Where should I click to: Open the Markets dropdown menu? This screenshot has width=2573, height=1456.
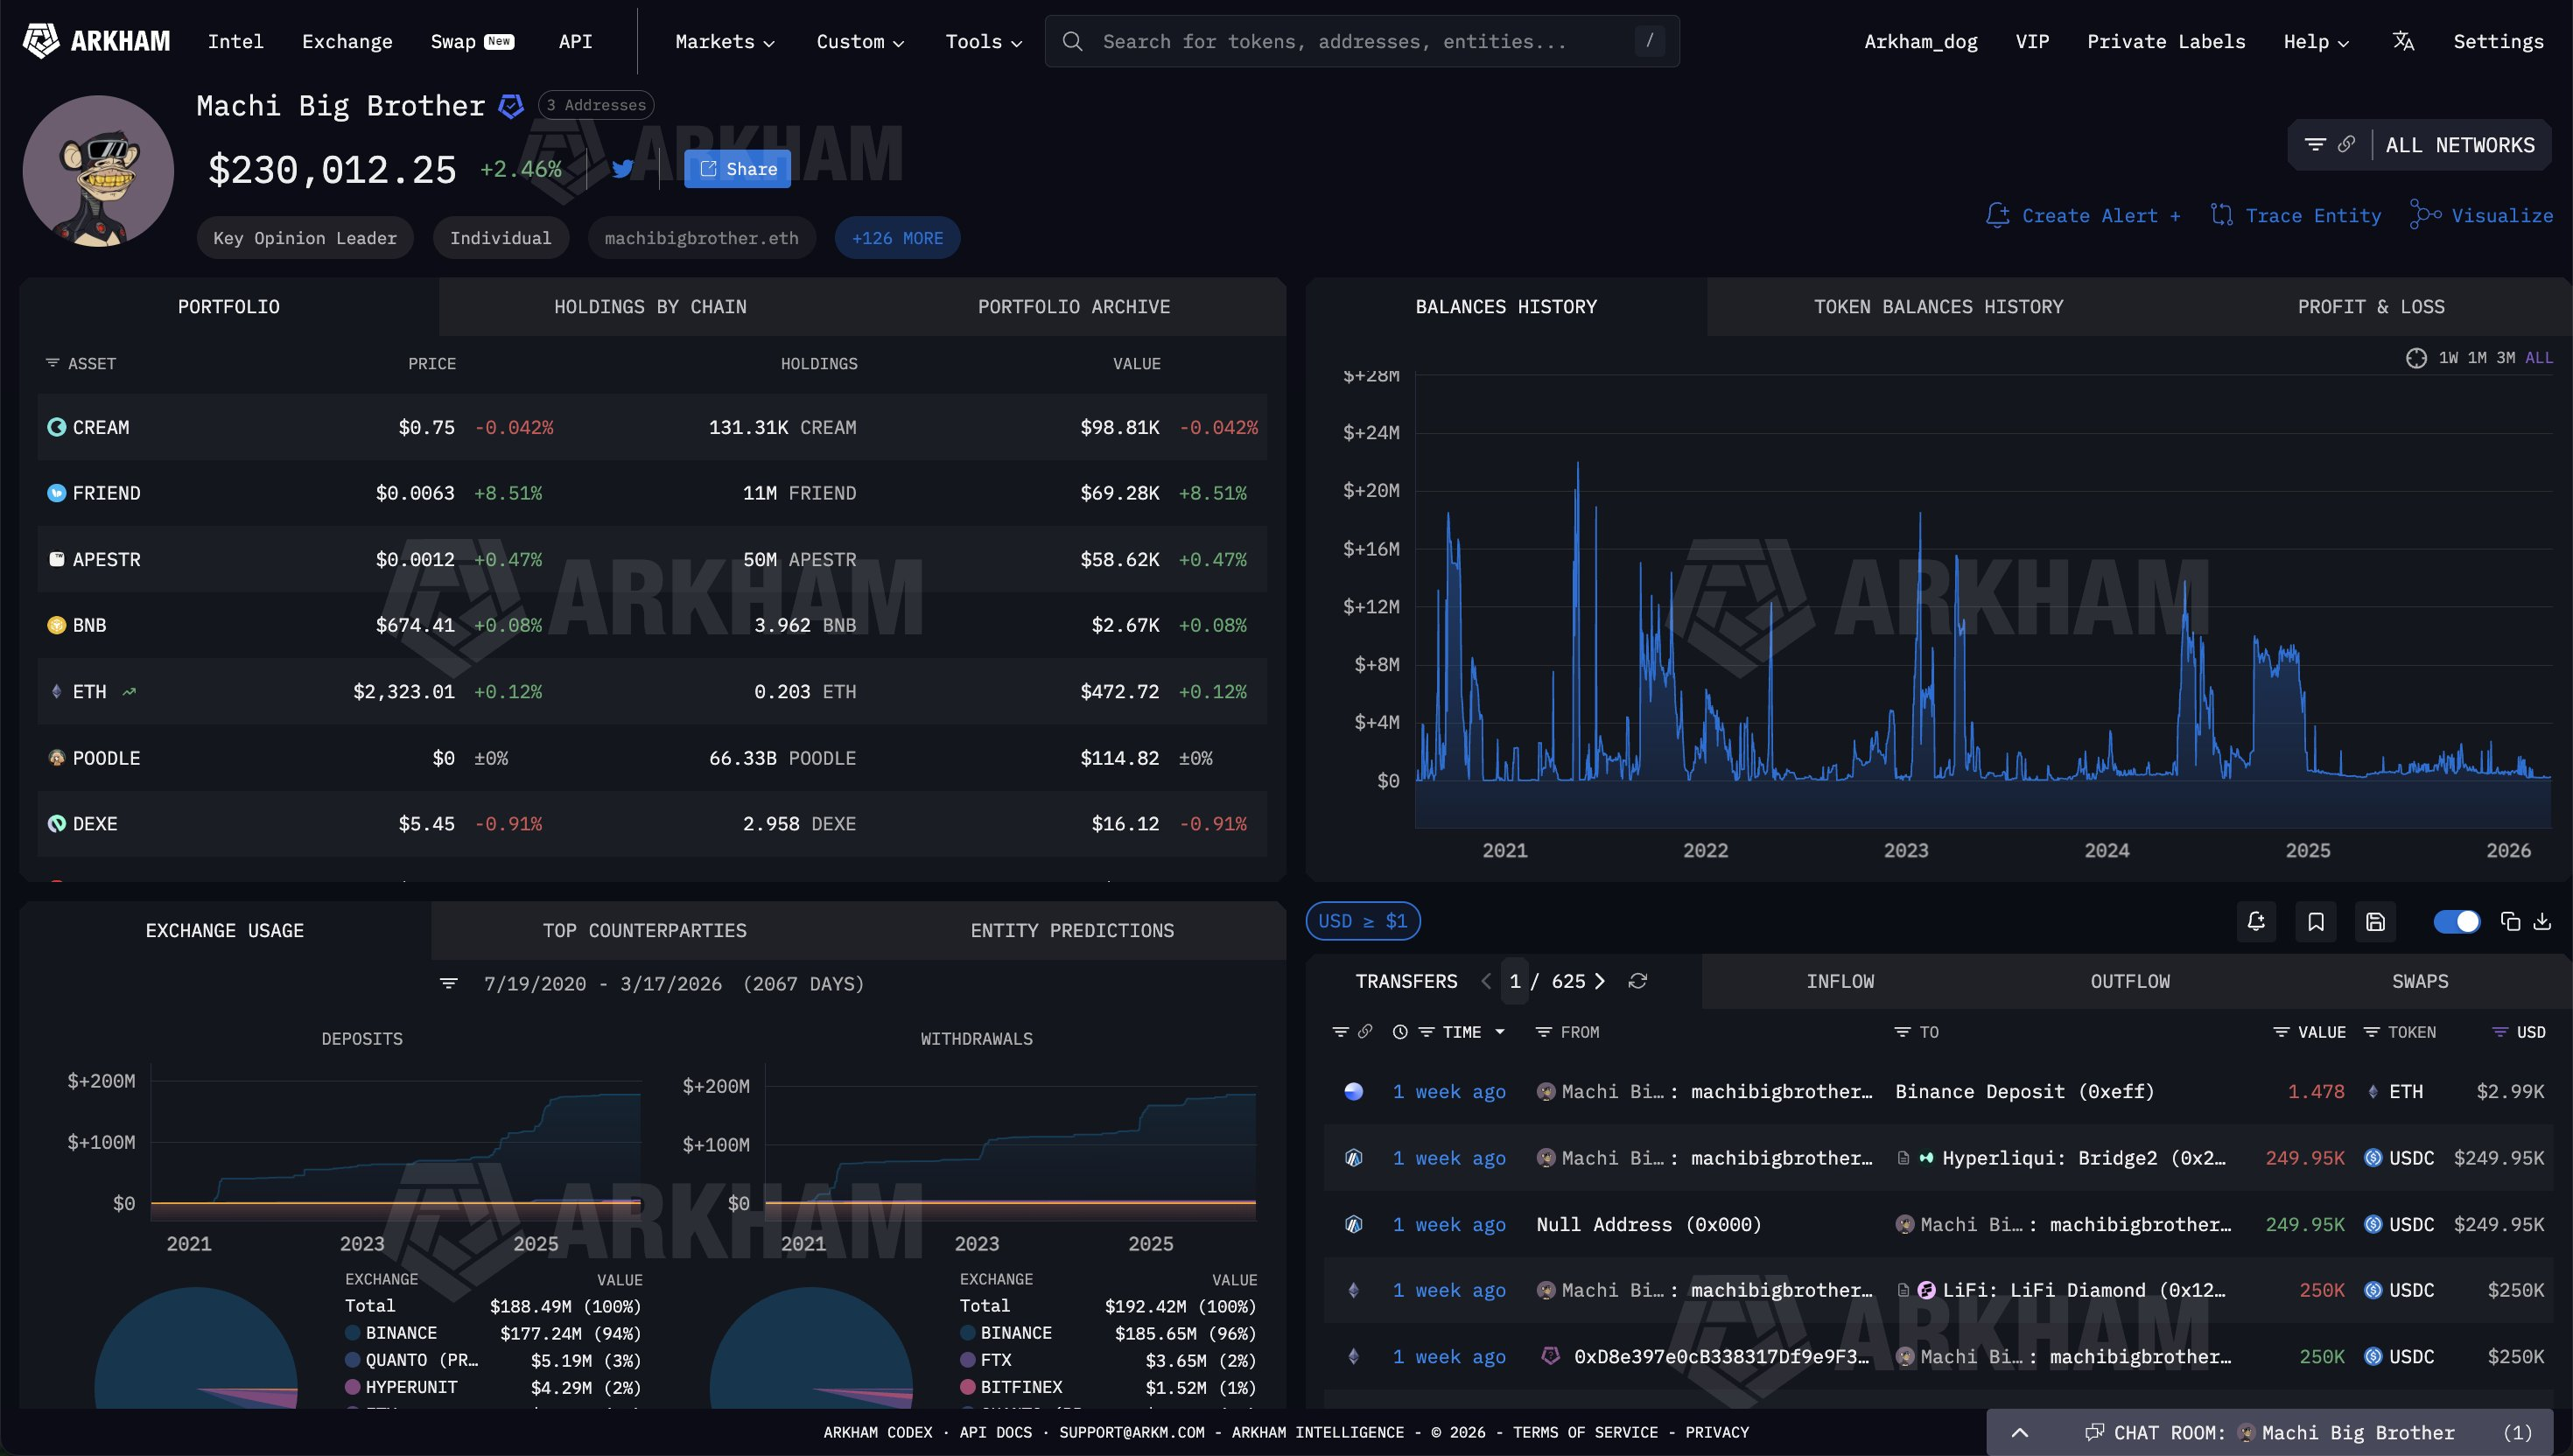(725, 41)
